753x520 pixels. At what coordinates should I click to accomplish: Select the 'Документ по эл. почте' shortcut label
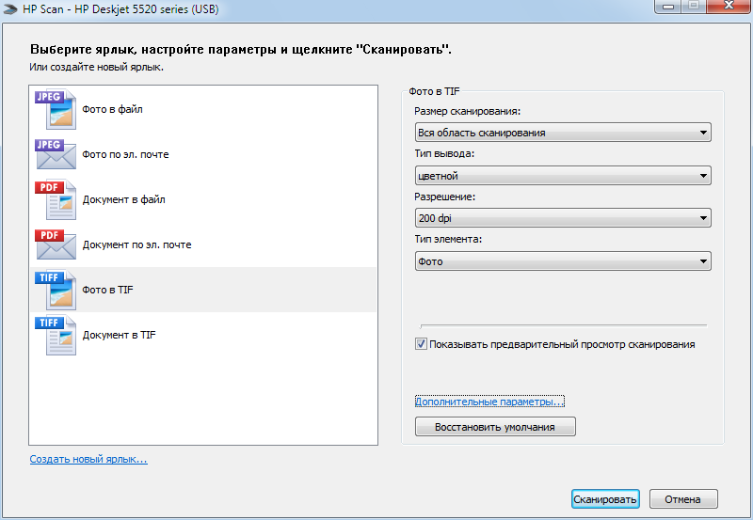(136, 244)
